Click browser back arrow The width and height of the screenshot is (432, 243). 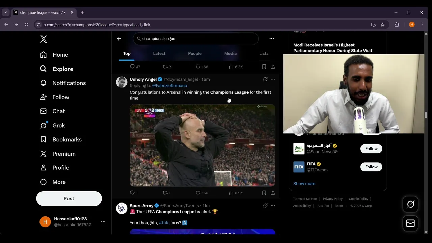6,25
